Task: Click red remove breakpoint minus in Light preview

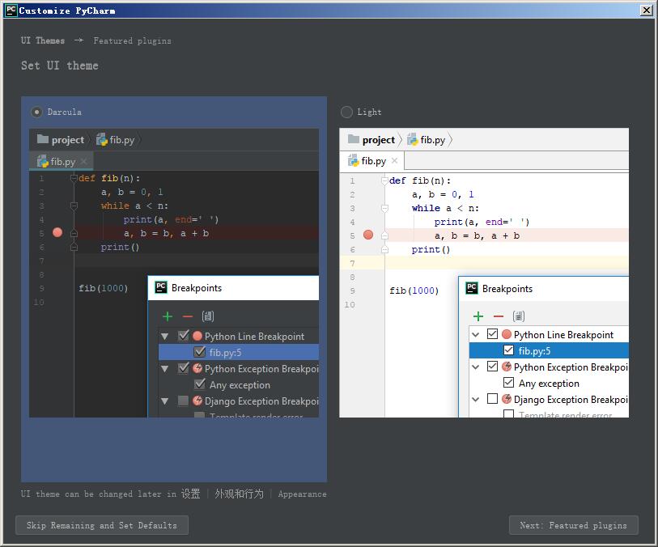Action: pos(498,316)
